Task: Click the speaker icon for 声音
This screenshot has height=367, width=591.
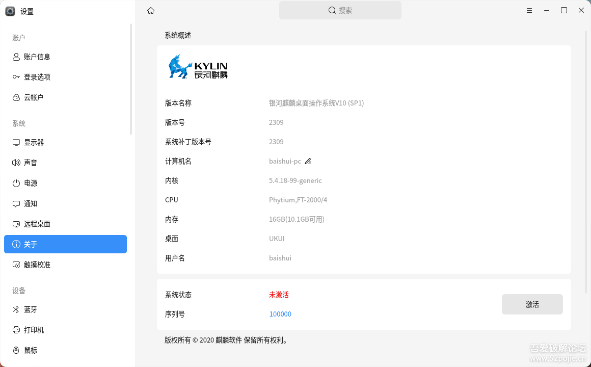Action: [16, 163]
